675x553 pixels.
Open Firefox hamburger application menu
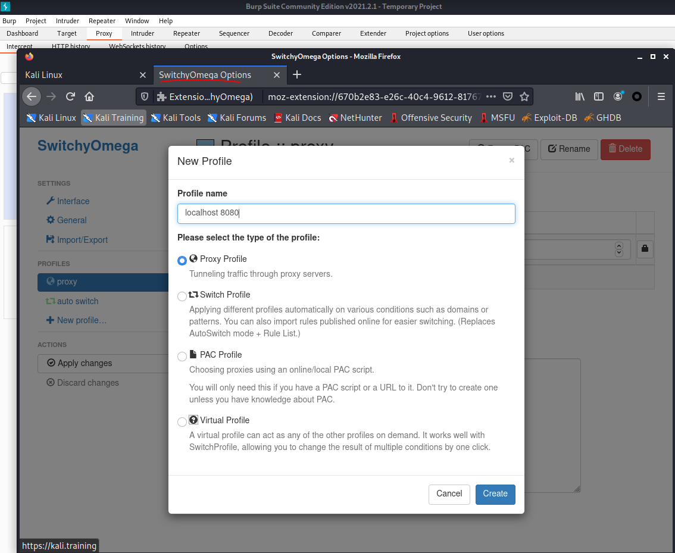tap(661, 96)
